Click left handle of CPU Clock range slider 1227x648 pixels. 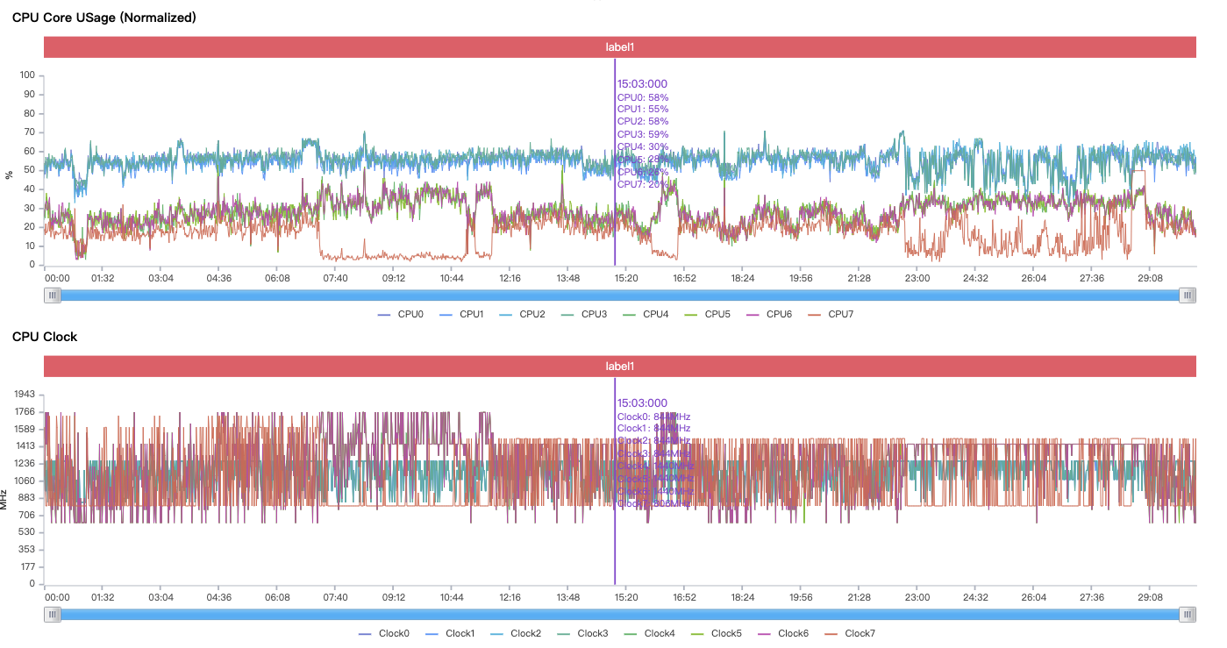(54, 615)
